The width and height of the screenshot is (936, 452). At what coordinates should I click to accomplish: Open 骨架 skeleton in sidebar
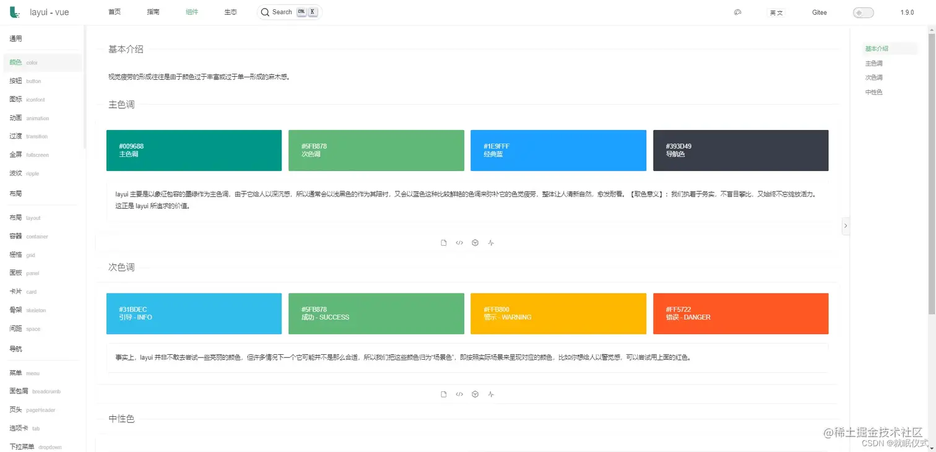tap(42, 310)
